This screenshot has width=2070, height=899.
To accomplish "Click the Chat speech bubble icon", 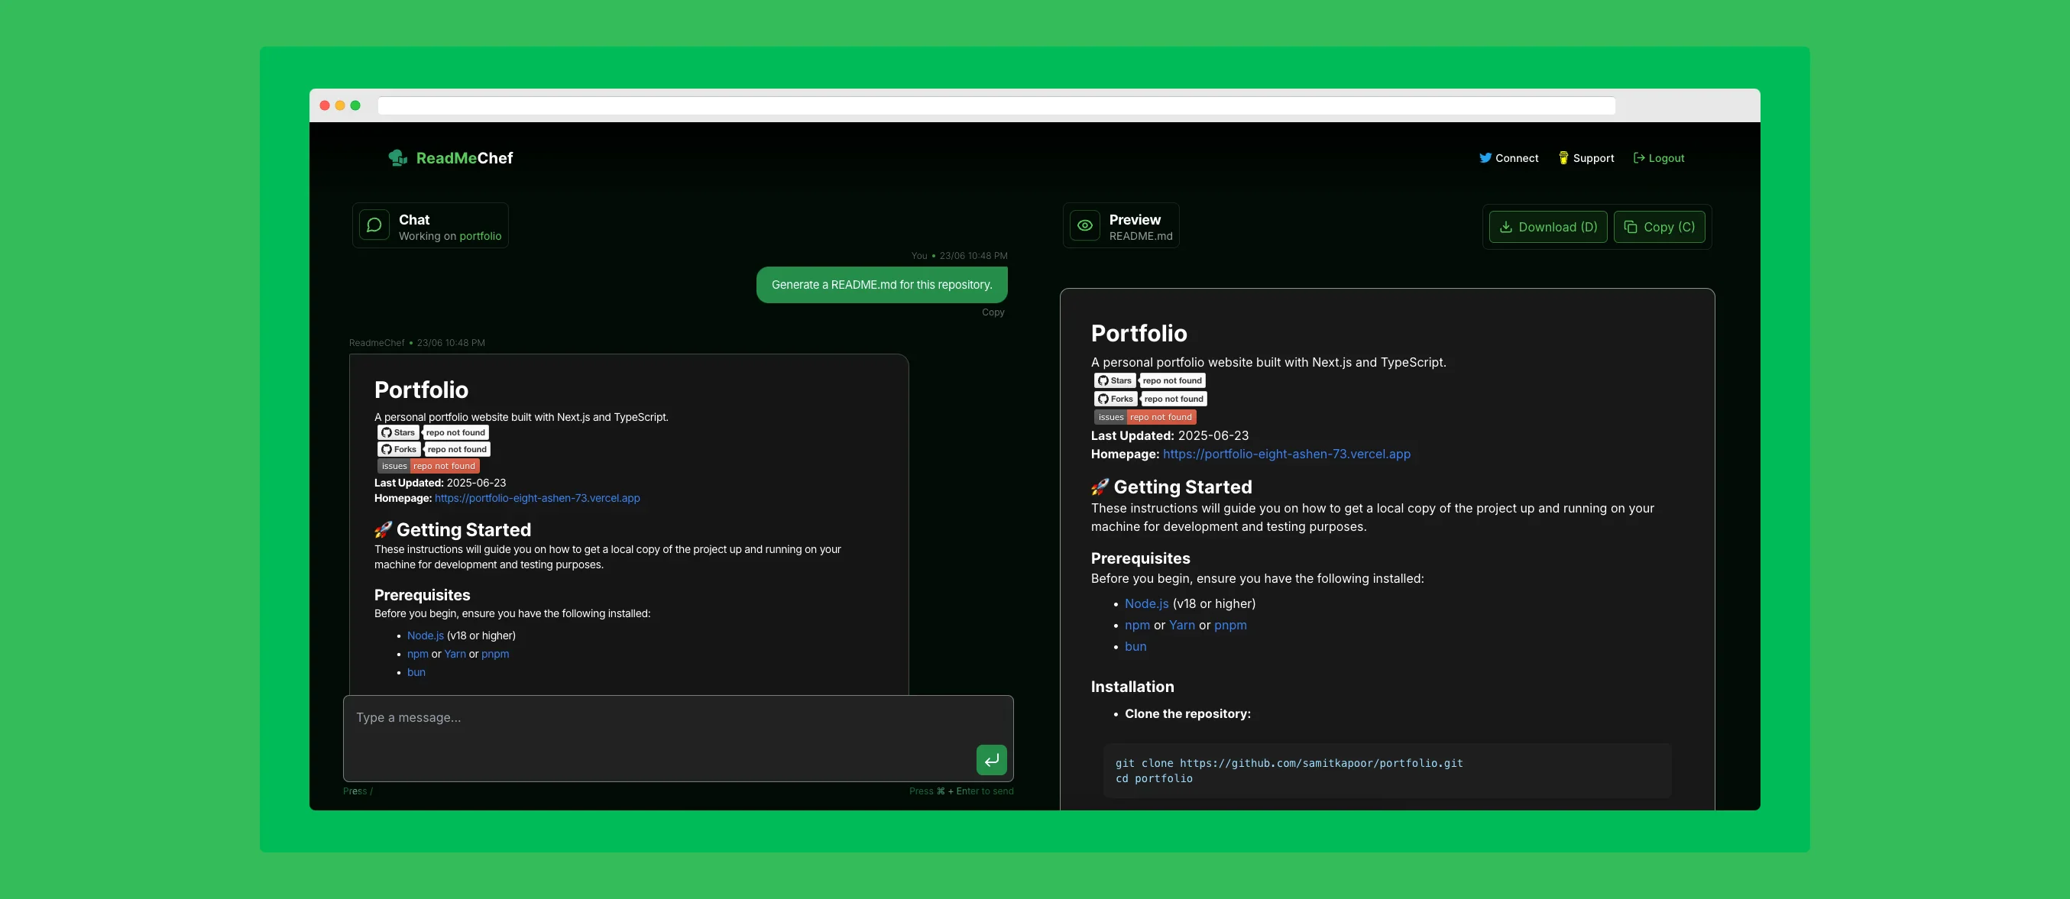I will pos(374,226).
